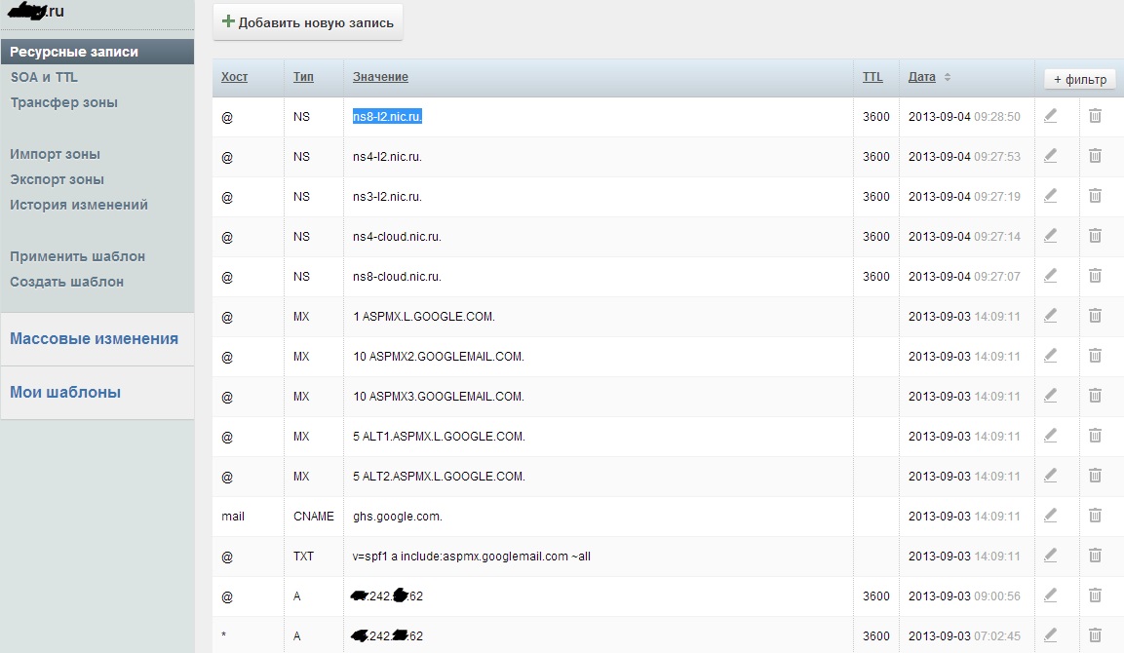Click Добавить новую запись button

307,22
